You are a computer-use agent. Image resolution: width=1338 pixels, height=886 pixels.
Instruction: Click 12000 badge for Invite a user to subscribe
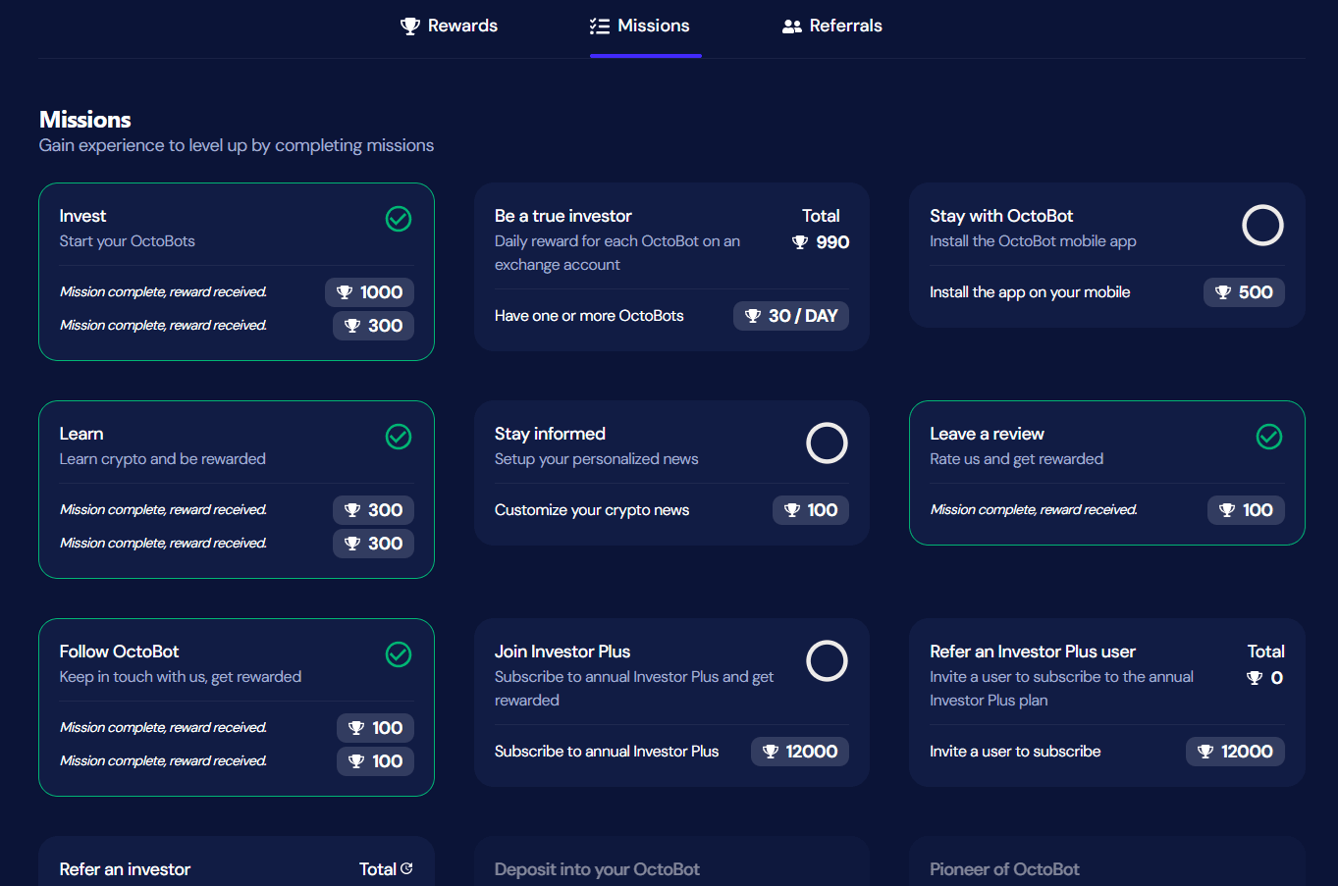pyautogui.click(x=1235, y=752)
